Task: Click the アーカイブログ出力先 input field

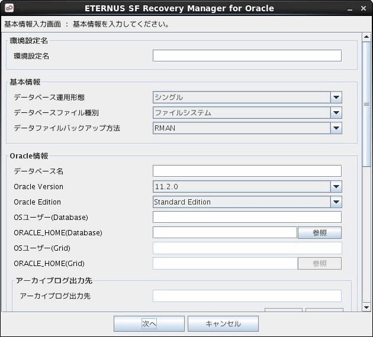Action: 247,296
